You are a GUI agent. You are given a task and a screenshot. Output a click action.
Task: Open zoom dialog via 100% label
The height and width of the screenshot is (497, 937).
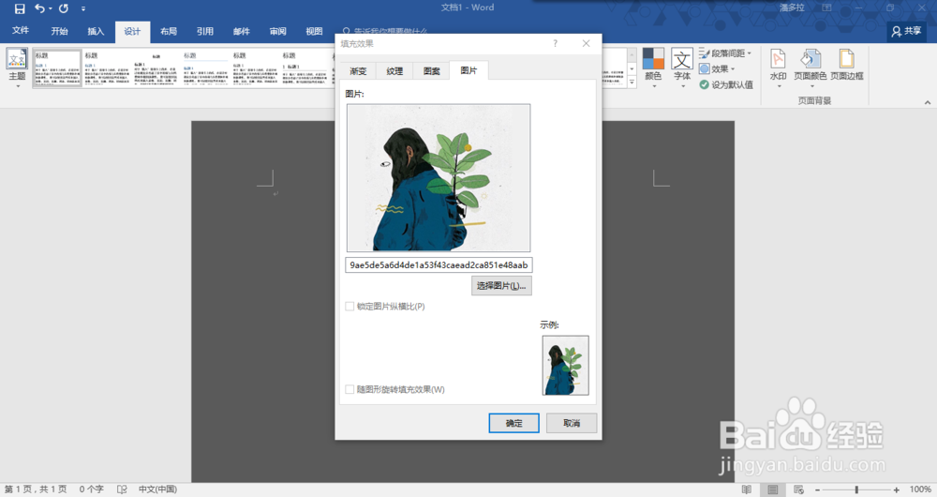click(x=920, y=489)
